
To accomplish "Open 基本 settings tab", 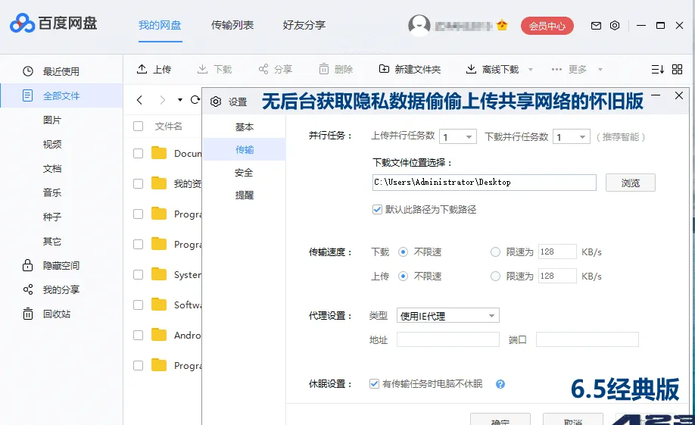I will [245, 127].
